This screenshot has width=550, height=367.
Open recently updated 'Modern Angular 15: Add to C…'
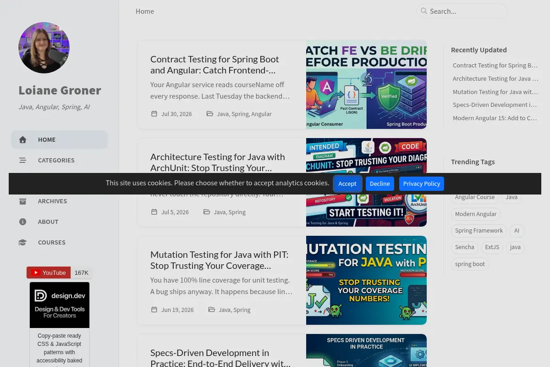(x=495, y=118)
